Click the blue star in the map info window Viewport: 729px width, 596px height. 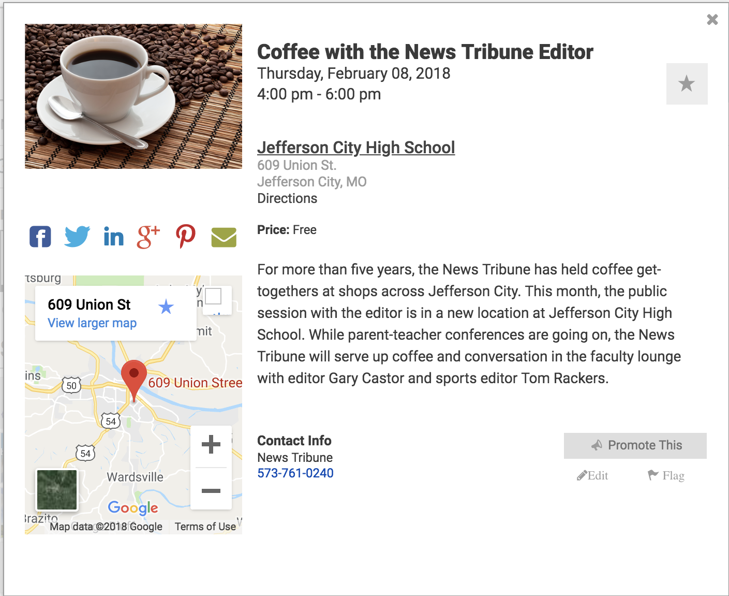(166, 308)
